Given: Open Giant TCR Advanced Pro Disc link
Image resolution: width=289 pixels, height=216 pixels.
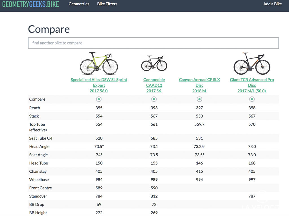Looking at the screenshot, I should pos(252,85).
